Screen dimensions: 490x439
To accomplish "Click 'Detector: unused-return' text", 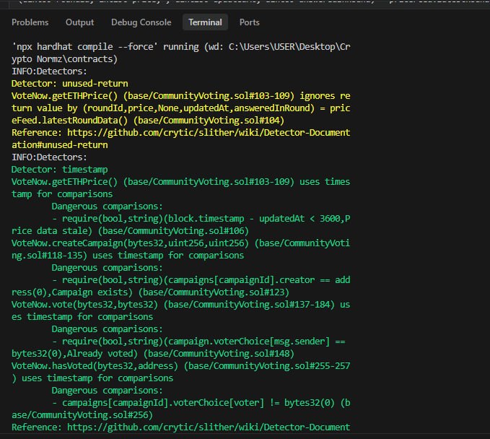I will pyautogui.click(x=70, y=84).
